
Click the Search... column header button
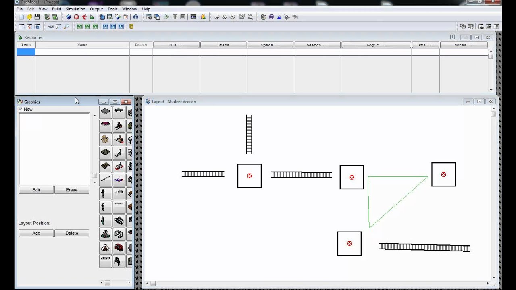(x=318, y=45)
